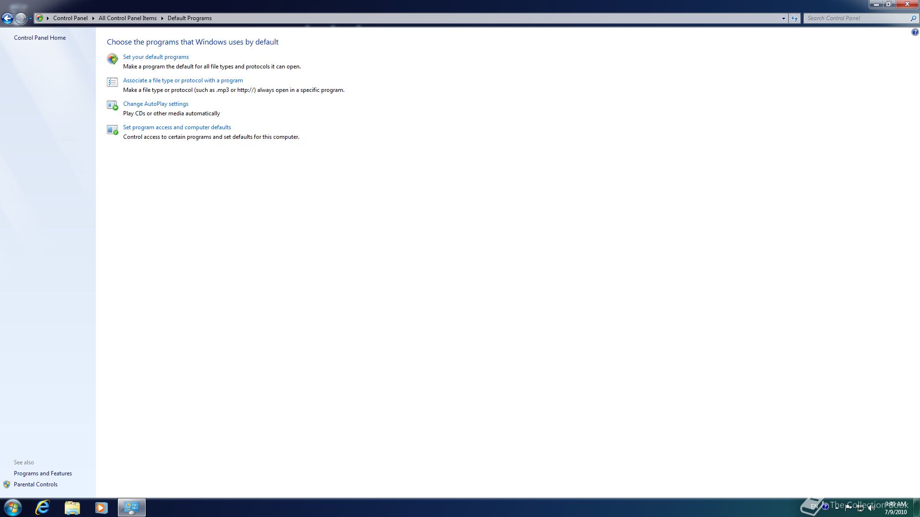Click the Back navigation arrow
This screenshot has width=920, height=517.
pyautogui.click(x=7, y=18)
